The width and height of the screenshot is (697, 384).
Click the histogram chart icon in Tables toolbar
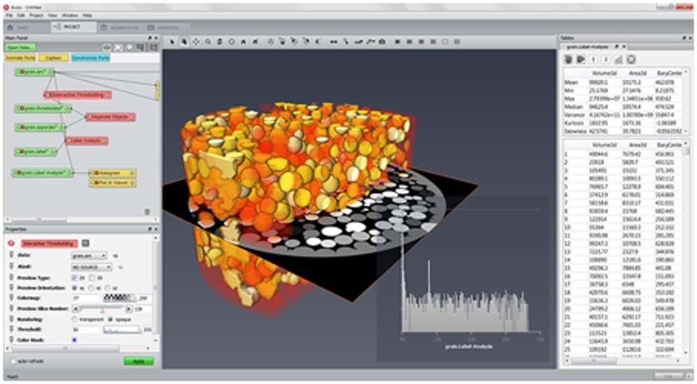[x=618, y=60]
